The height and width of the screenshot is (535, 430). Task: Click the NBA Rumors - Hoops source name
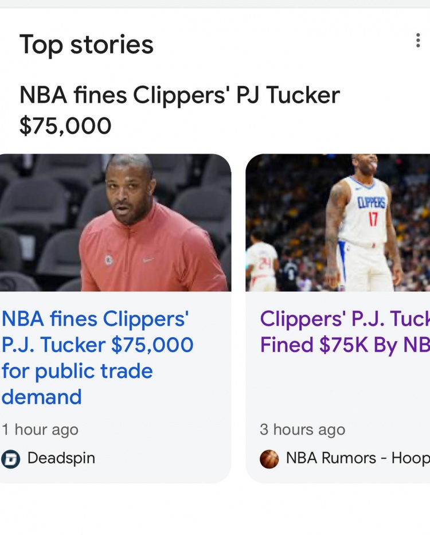tap(358, 458)
